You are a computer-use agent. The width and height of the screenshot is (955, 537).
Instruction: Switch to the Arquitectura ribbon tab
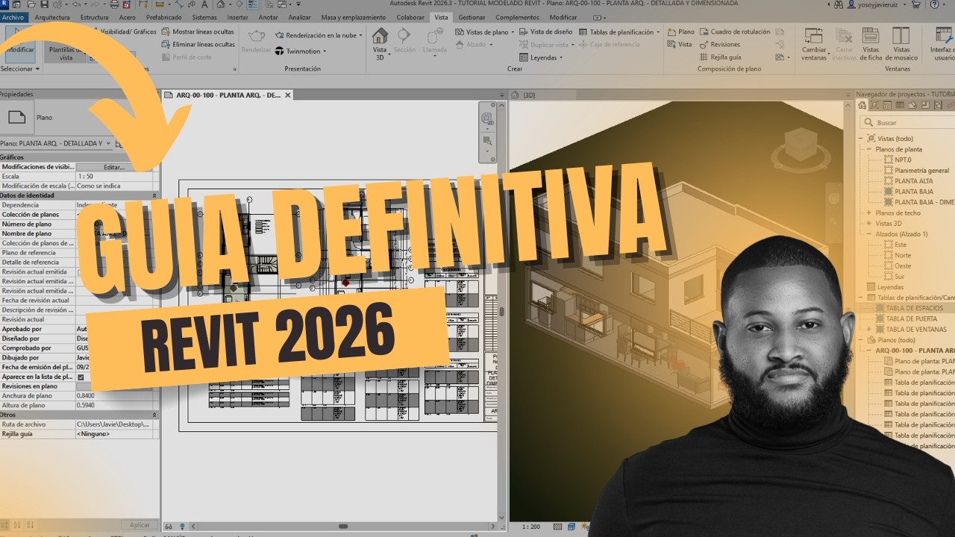(52, 17)
